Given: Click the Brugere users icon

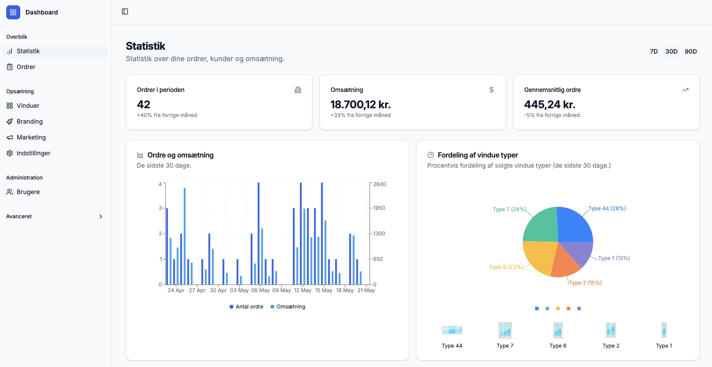Looking at the screenshot, I should [x=10, y=192].
